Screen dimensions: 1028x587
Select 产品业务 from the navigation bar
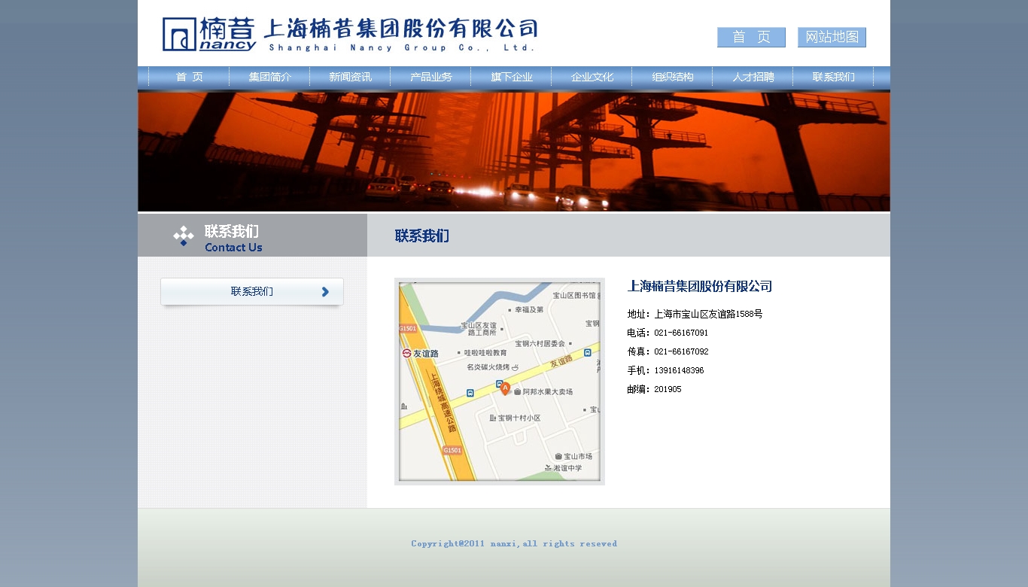coord(430,77)
